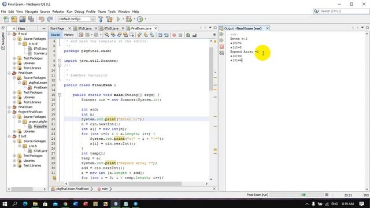Open the Debug menu
Image resolution: width=370 pixels, height=208 pixels.
pyautogui.click(x=79, y=12)
